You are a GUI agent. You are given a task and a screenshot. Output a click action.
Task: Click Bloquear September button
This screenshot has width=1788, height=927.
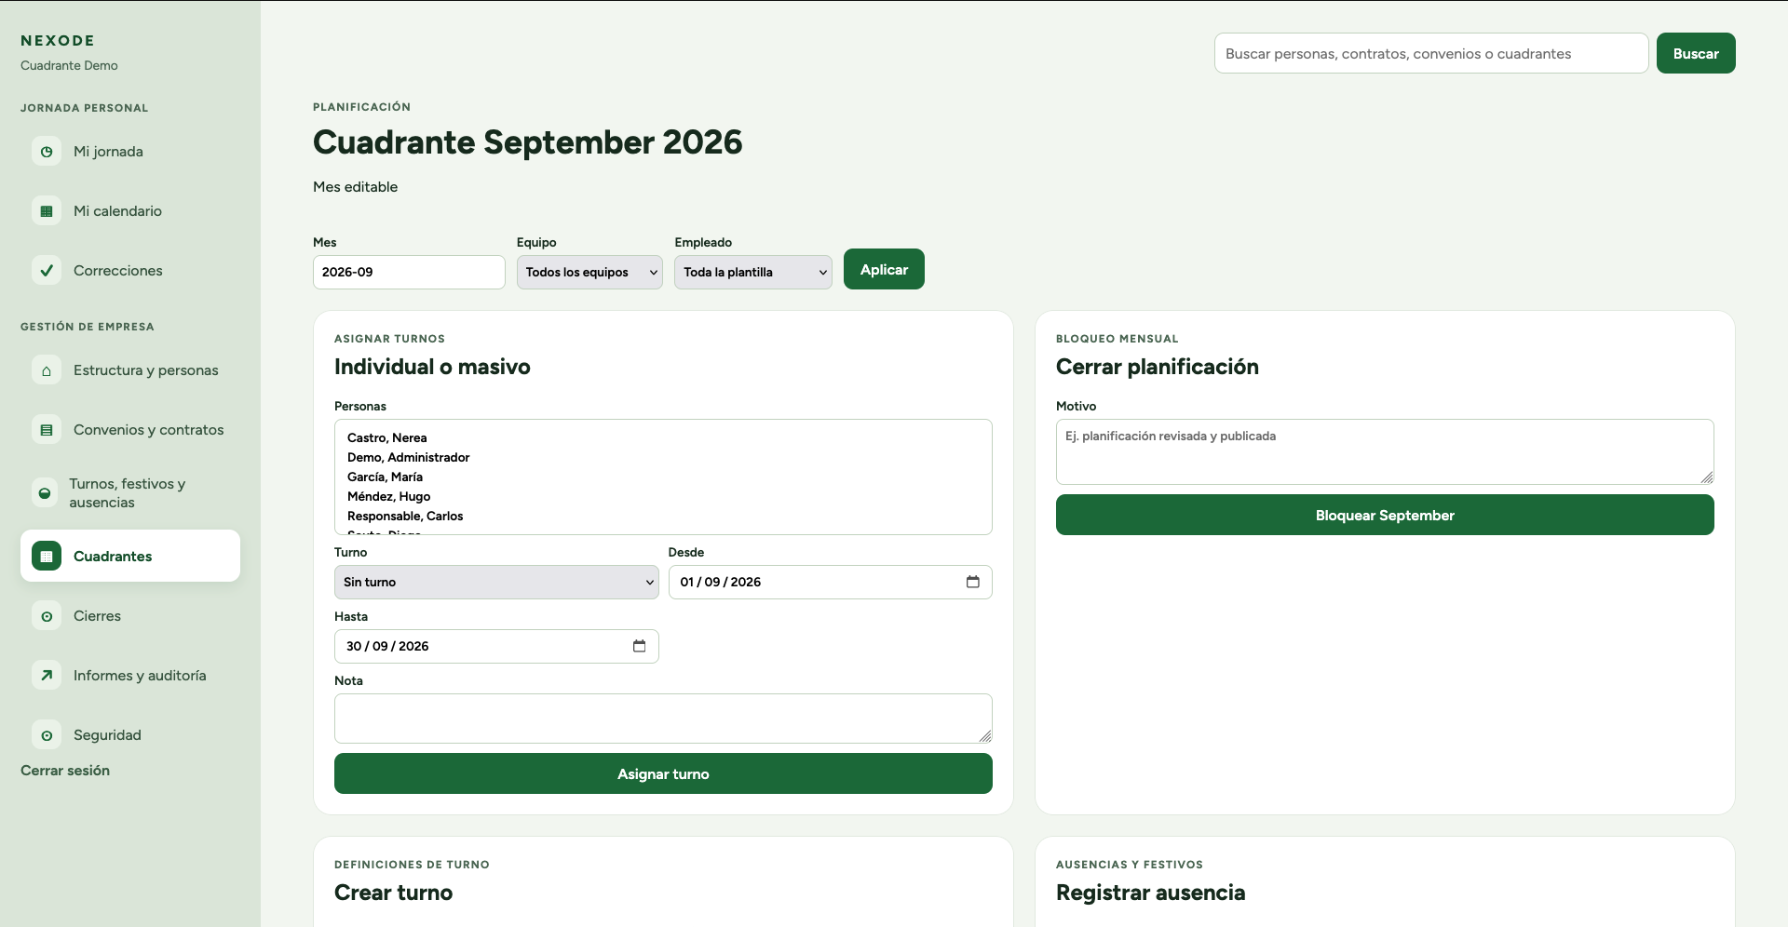(1385, 515)
